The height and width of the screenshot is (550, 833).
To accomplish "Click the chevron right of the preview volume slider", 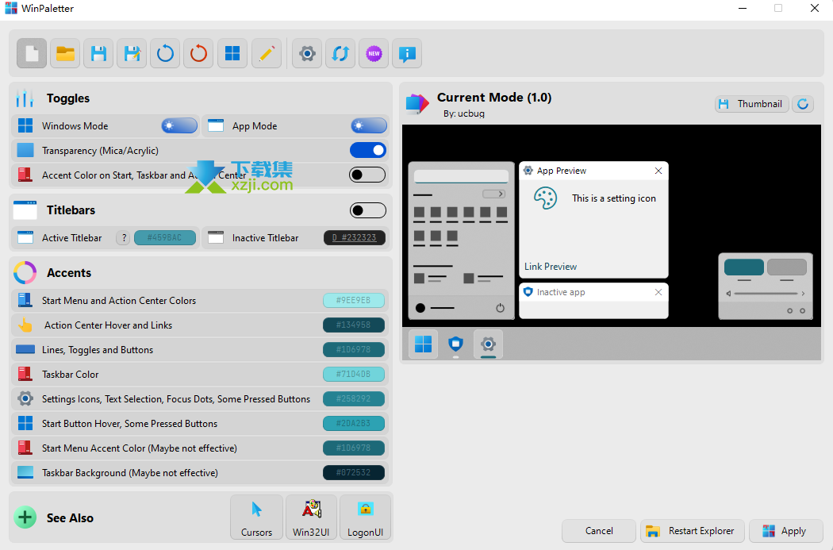I will pyautogui.click(x=803, y=294).
